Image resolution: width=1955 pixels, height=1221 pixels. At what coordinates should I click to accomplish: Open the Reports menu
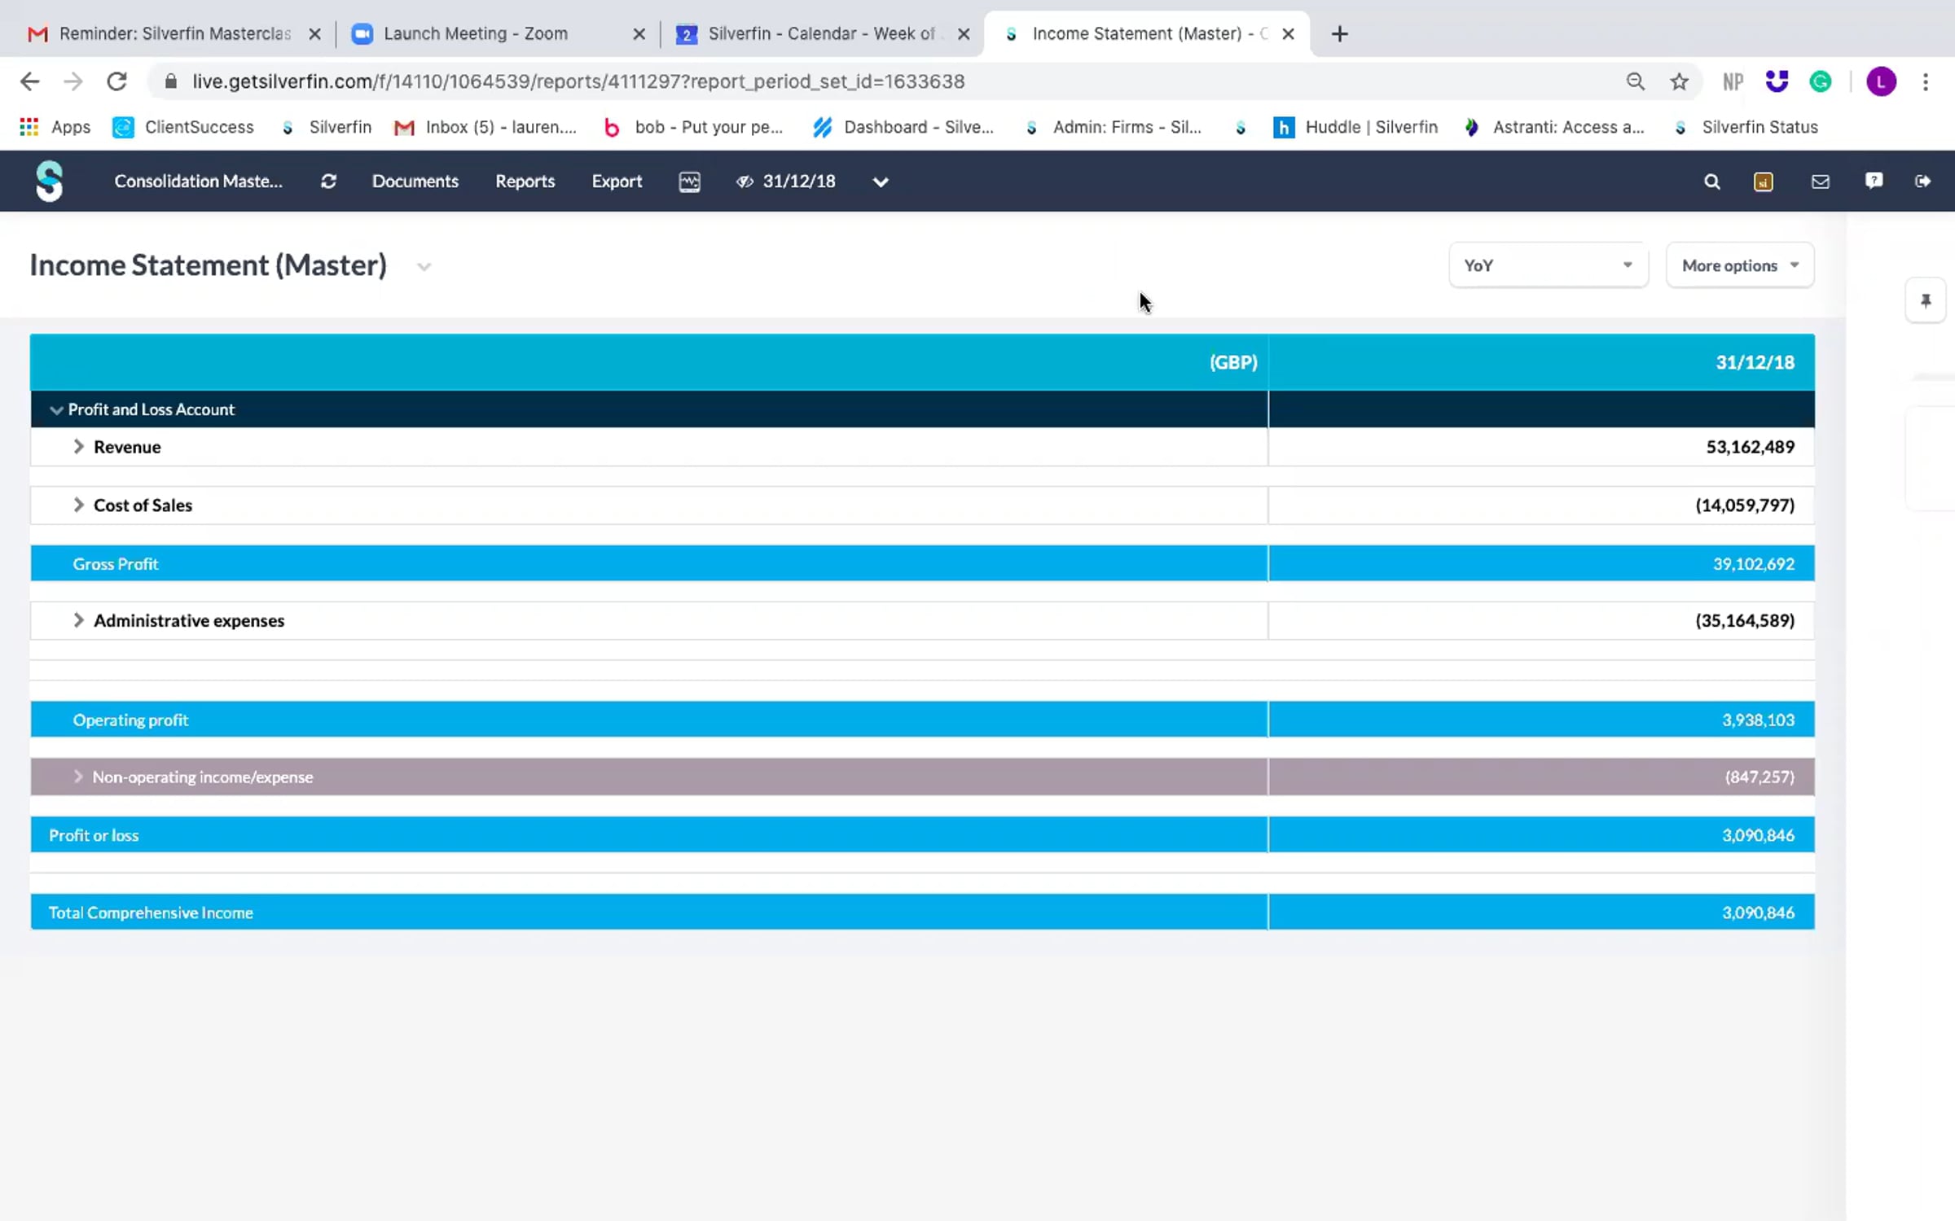coord(525,181)
